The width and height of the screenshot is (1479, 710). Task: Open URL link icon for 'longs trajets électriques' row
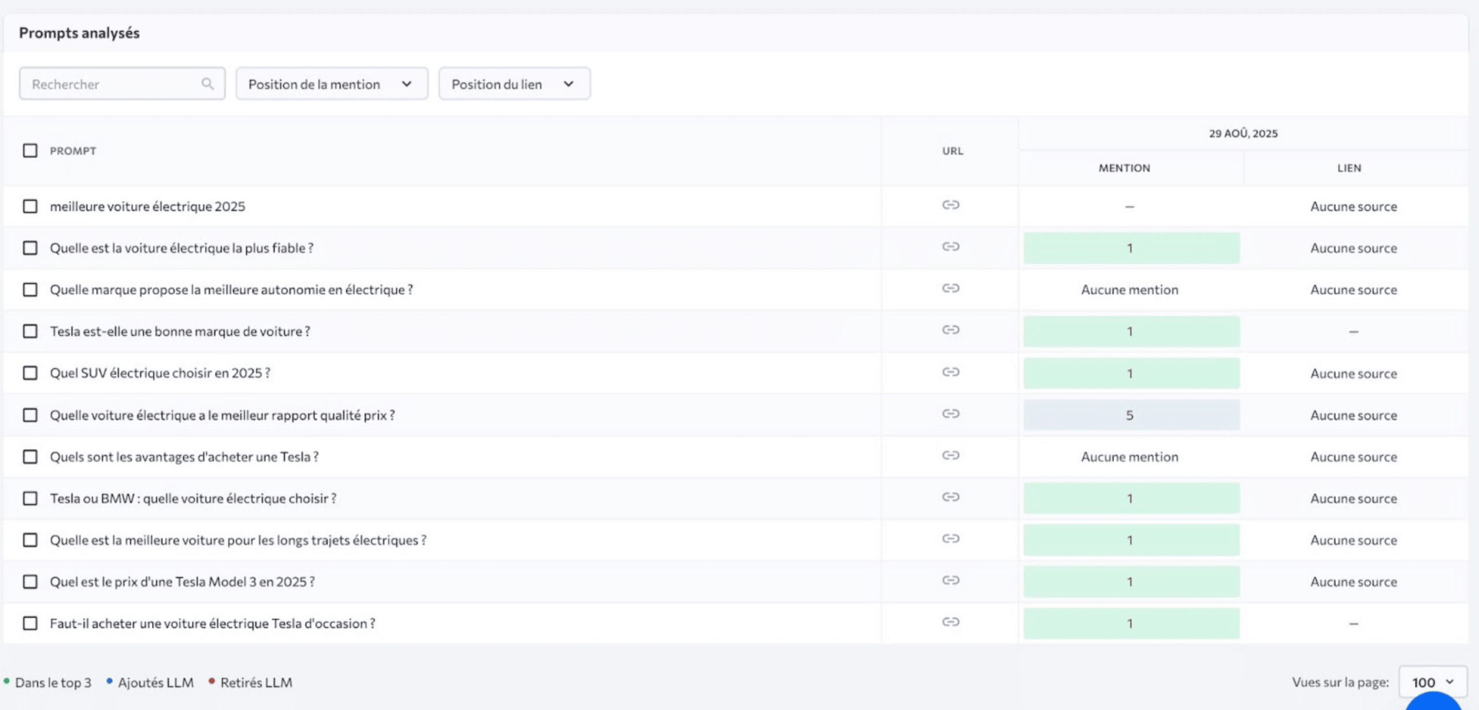(x=950, y=539)
